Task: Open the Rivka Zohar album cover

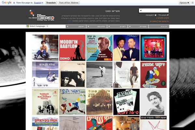Action: (154, 123)
